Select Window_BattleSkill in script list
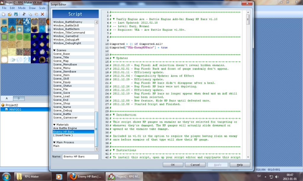303x181 pixels. pos(73,25)
